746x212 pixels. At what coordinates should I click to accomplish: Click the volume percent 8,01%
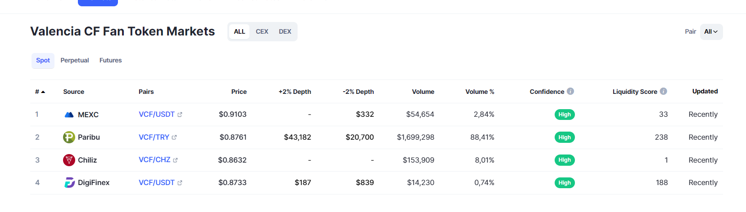click(x=484, y=160)
